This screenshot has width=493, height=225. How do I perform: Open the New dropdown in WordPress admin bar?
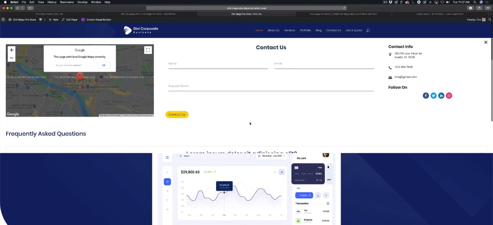(x=53, y=20)
